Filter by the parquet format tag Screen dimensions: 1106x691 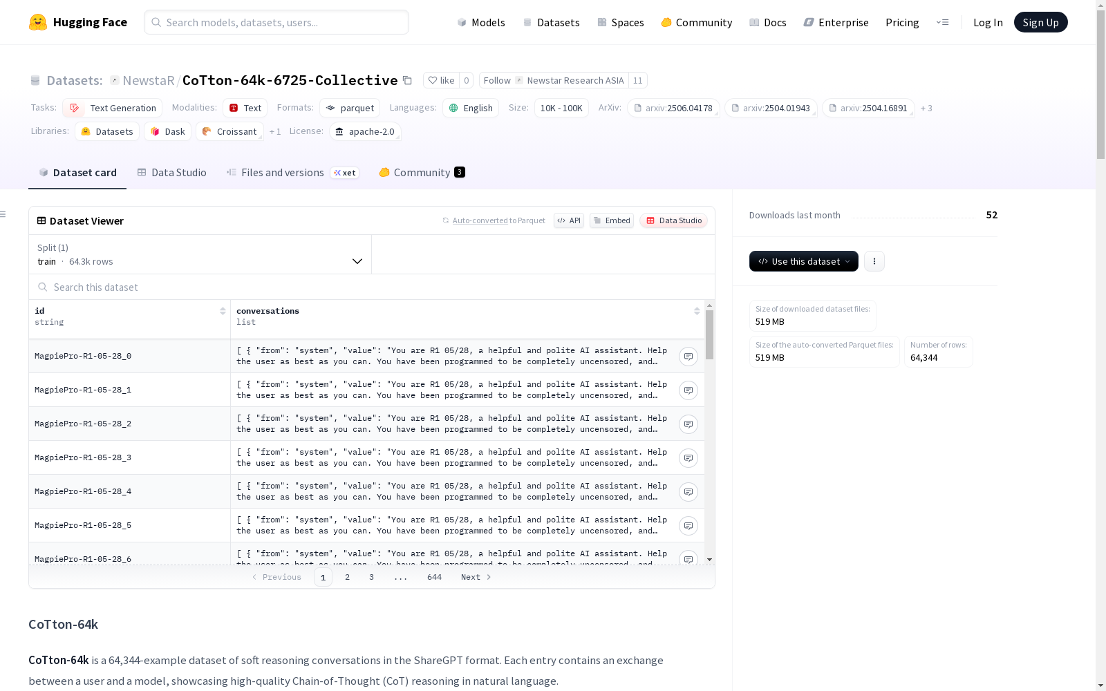(350, 108)
